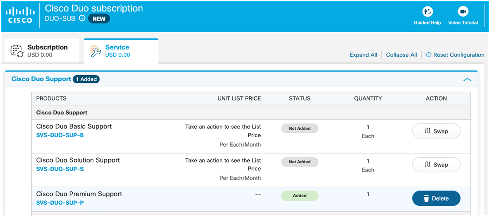
Task: Click 'Cisco Duo Solution Support' product name
Action: [x=78, y=160]
